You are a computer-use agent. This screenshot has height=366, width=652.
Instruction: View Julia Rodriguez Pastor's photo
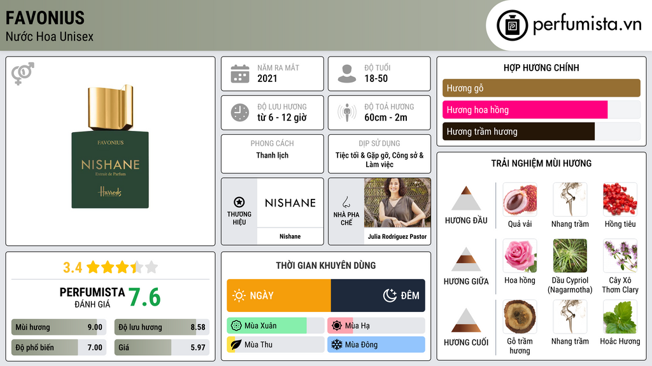(x=397, y=203)
